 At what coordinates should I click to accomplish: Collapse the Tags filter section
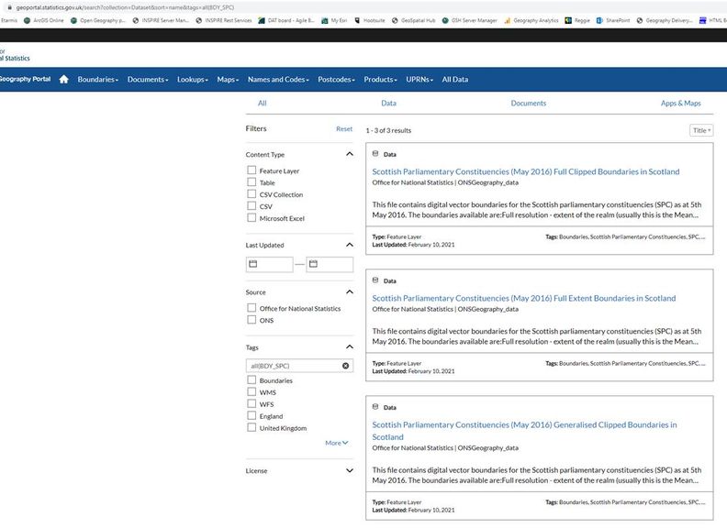pyautogui.click(x=350, y=346)
